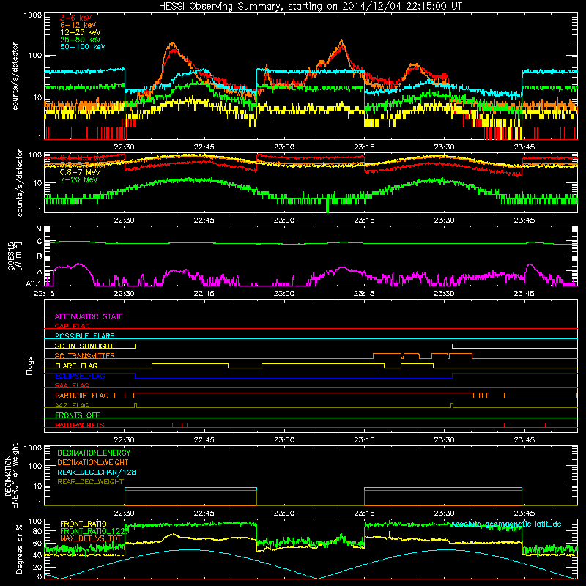The height and width of the screenshot is (586, 586).
Task: Click the Flags vertical axis title
Action: [30, 366]
